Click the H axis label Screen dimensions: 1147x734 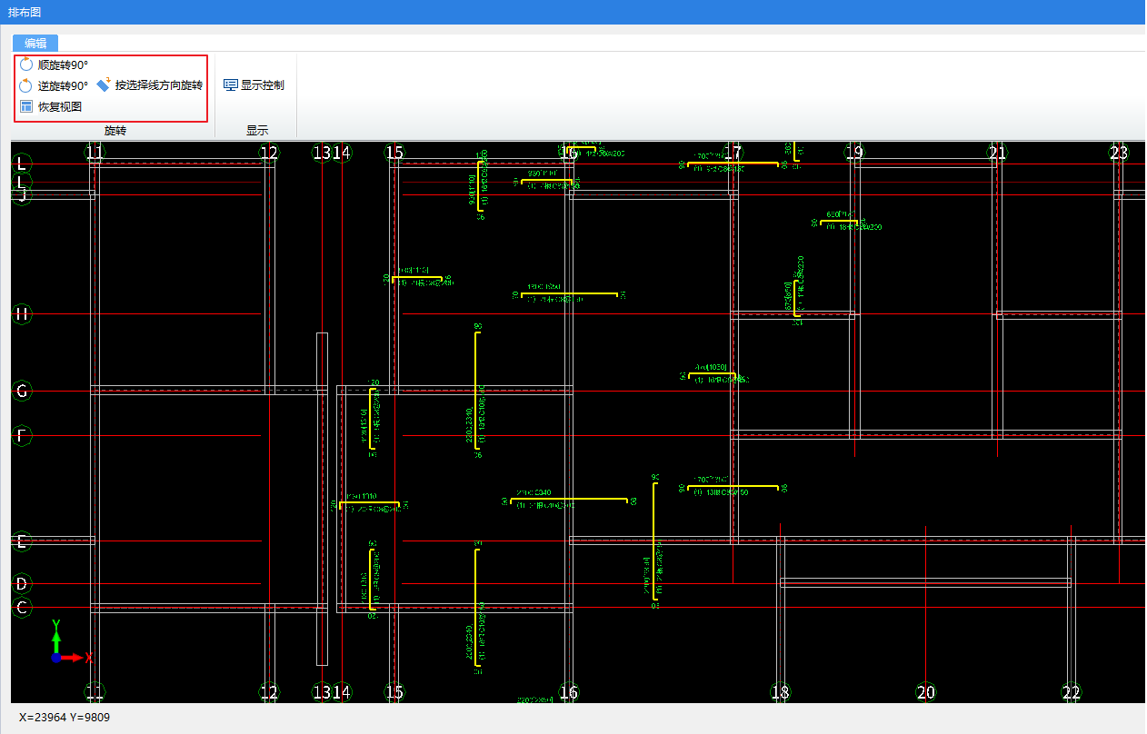point(22,314)
